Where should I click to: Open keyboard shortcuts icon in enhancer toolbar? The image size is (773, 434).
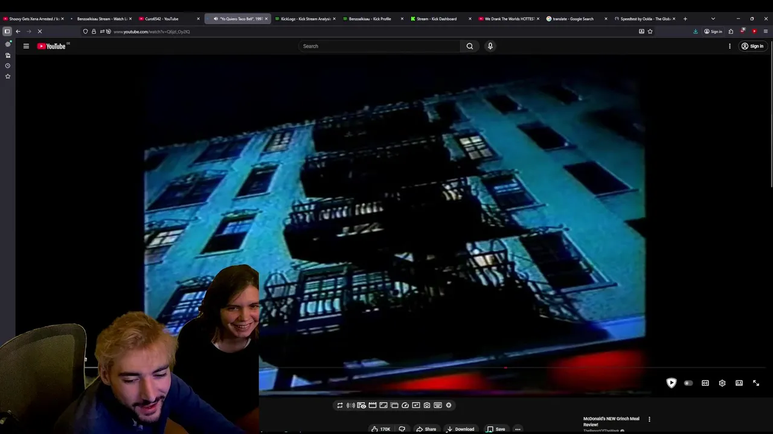[x=438, y=406]
